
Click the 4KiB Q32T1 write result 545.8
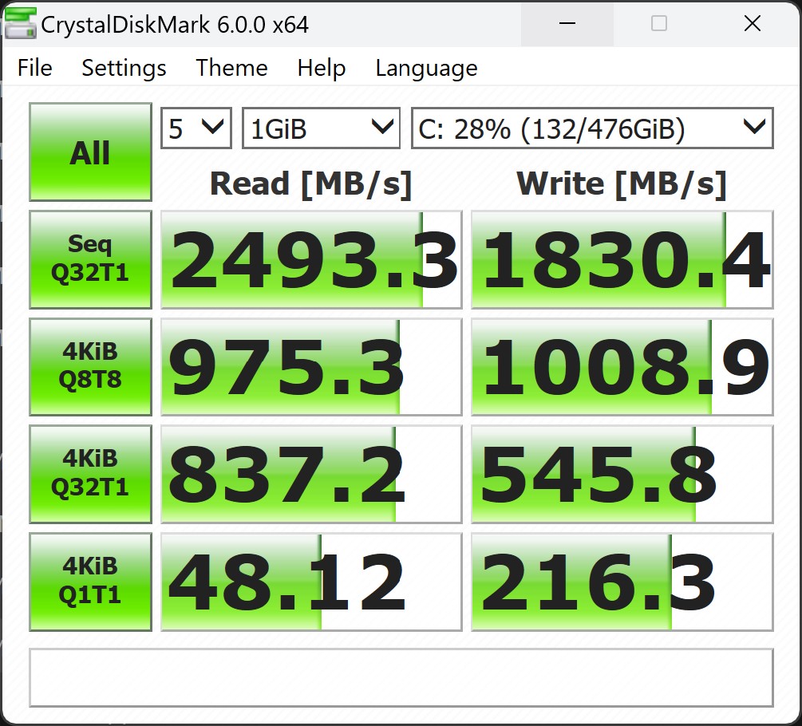[x=622, y=474]
